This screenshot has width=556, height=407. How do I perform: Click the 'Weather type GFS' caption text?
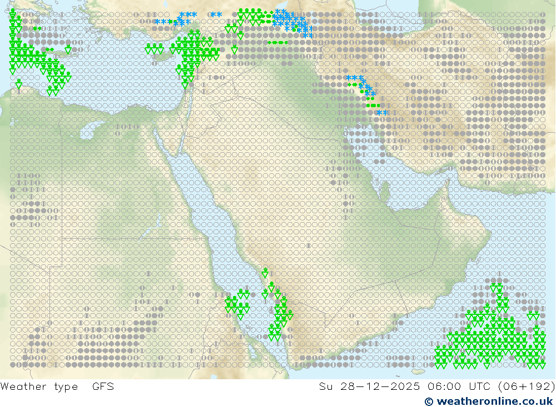[57, 386]
